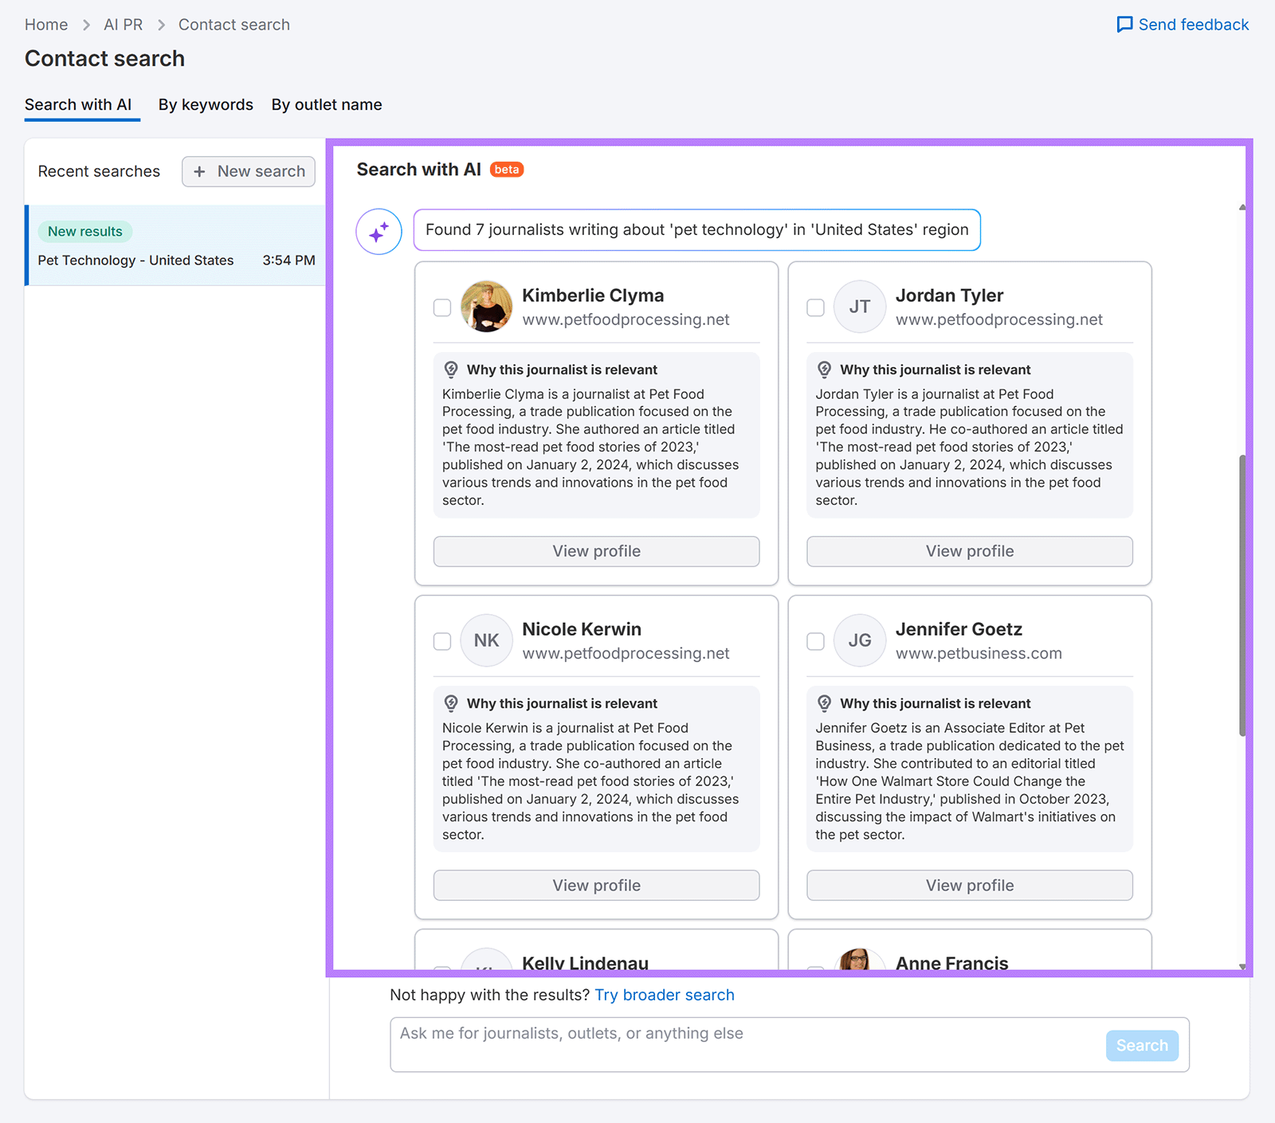
Task: Check the Nicole Kerwin checkbox
Action: point(442,641)
